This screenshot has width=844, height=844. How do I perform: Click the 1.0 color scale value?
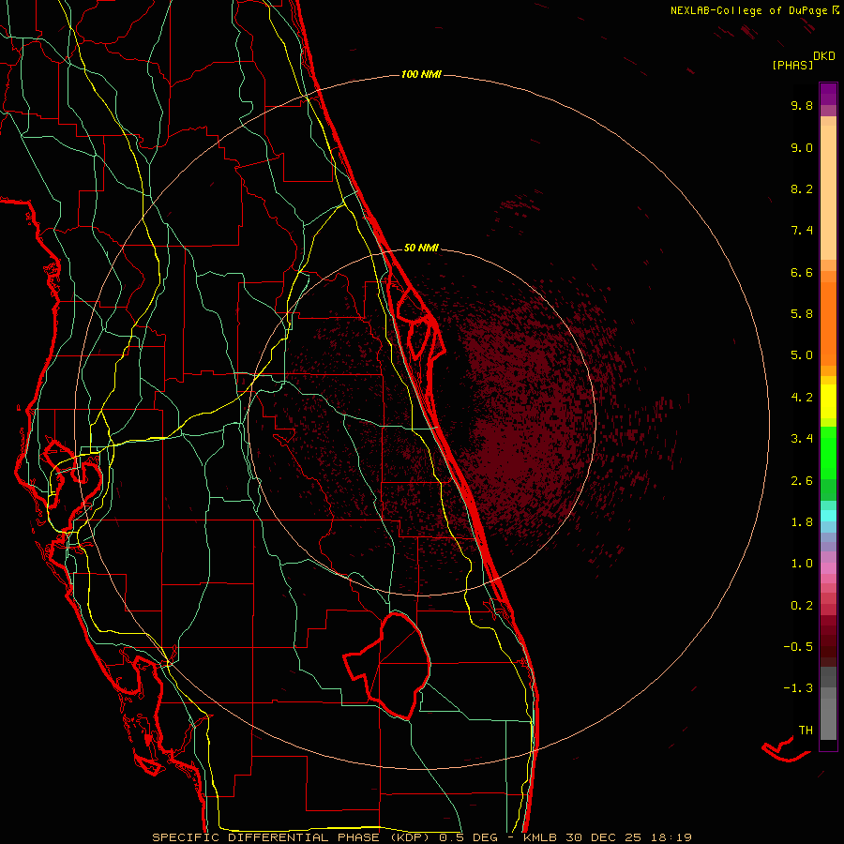[x=802, y=564]
